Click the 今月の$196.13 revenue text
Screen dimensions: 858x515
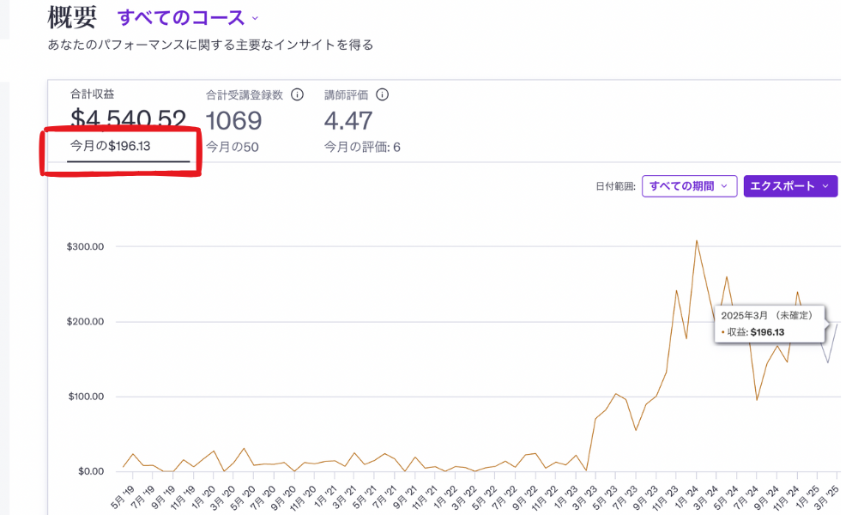tap(111, 146)
